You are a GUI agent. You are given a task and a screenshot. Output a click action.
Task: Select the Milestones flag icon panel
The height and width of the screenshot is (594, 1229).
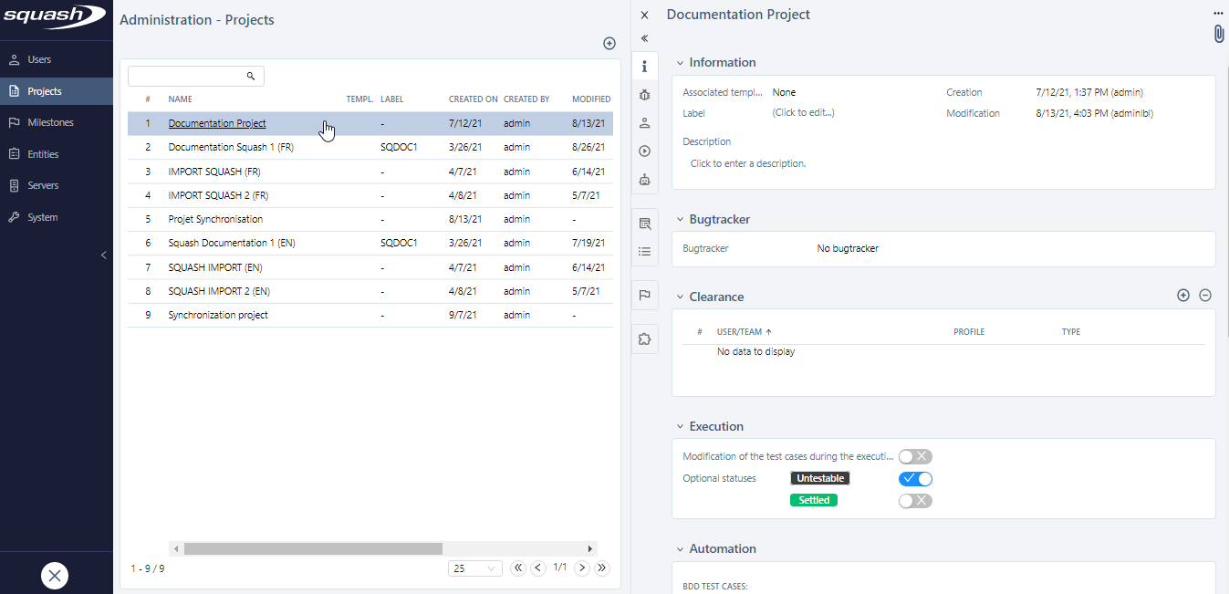coord(645,295)
